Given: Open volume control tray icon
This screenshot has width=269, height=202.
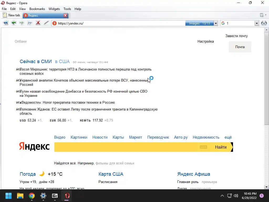Looking at the screenshot, I should tap(236, 196).
